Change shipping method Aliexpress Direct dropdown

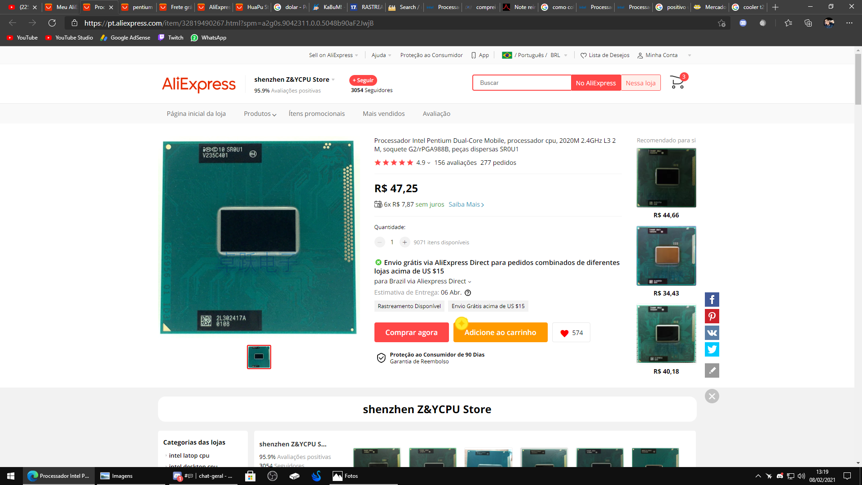[423, 281]
